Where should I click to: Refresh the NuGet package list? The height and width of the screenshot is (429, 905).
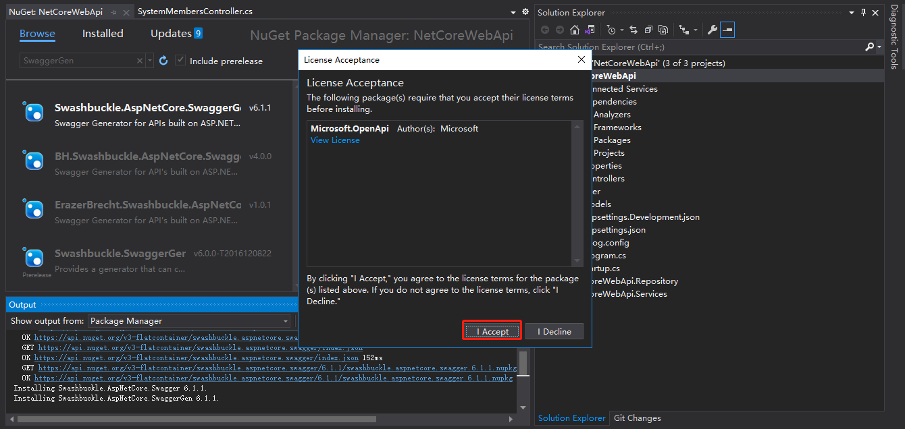pos(163,61)
